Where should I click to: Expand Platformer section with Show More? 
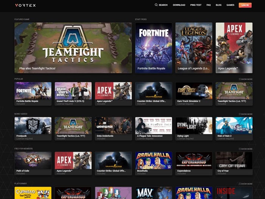245,184
